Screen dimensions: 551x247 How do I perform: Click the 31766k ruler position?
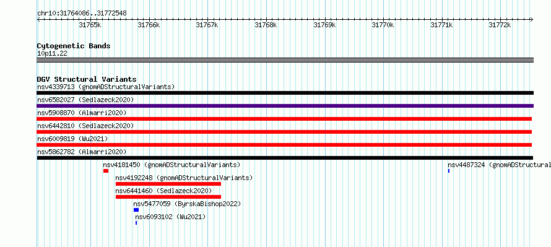point(149,25)
